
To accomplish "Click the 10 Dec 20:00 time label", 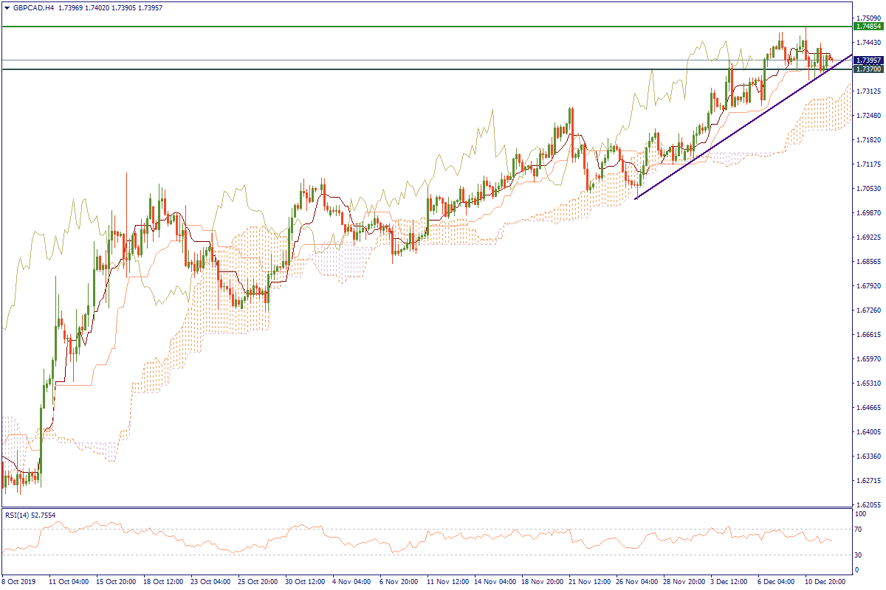I will coord(825,581).
